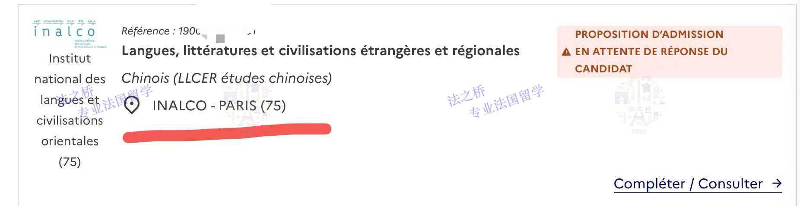
Task: Click the Chinois (LLCER études chinoises) subtitle
Action: pos(226,78)
